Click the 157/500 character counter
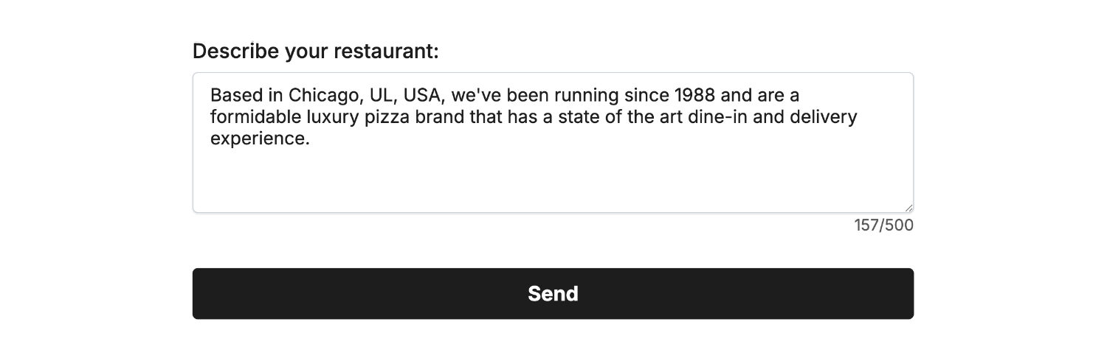The image size is (1107, 361). point(883,225)
